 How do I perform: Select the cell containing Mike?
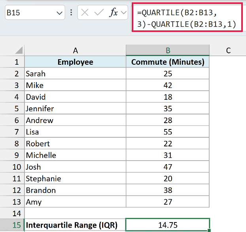click(75, 85)
